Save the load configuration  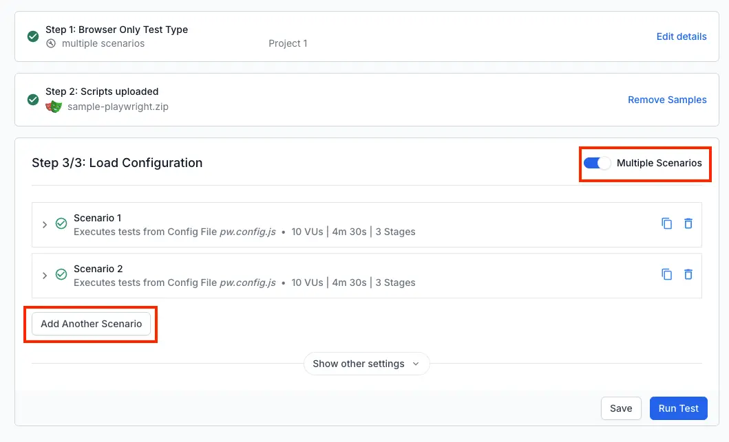click(620, 408)
